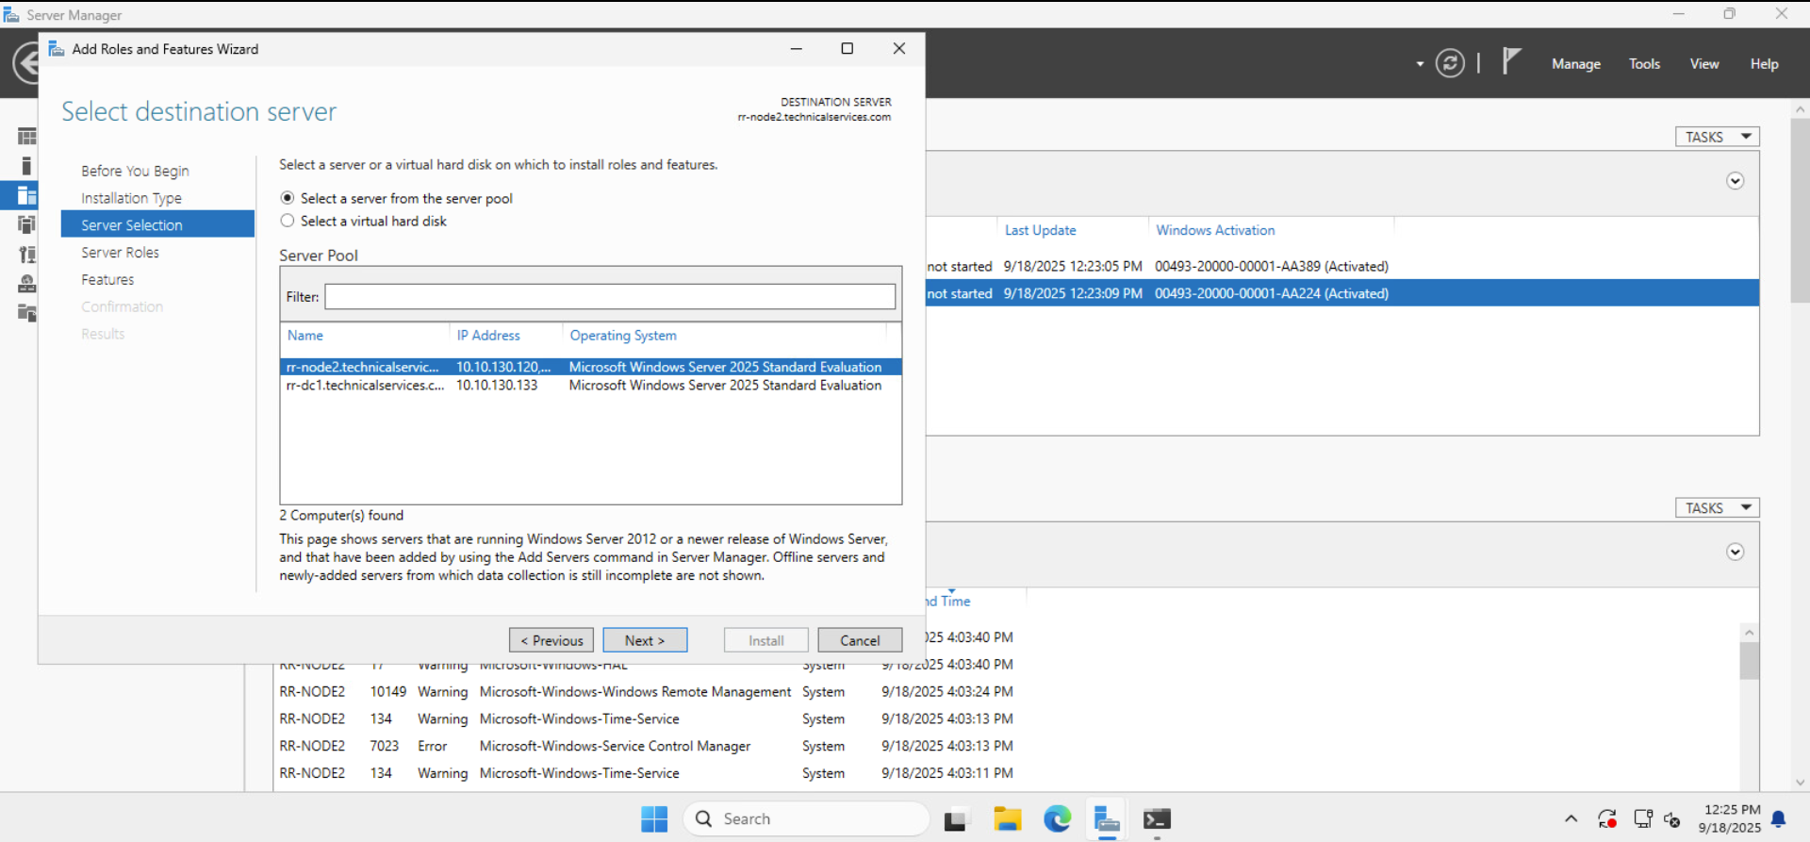Screen dimensions: 1810x842
Task: Sort servers list by Last Update header
Action: pos(1041,230)
